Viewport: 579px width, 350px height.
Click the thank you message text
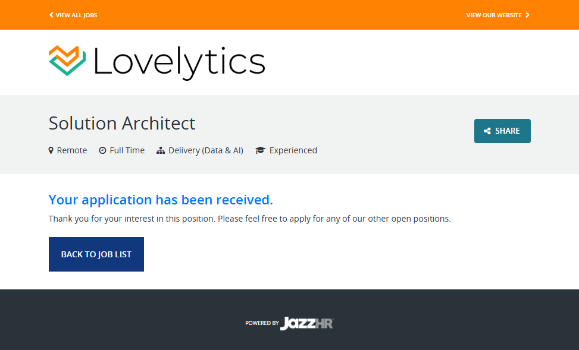point(249,219)
